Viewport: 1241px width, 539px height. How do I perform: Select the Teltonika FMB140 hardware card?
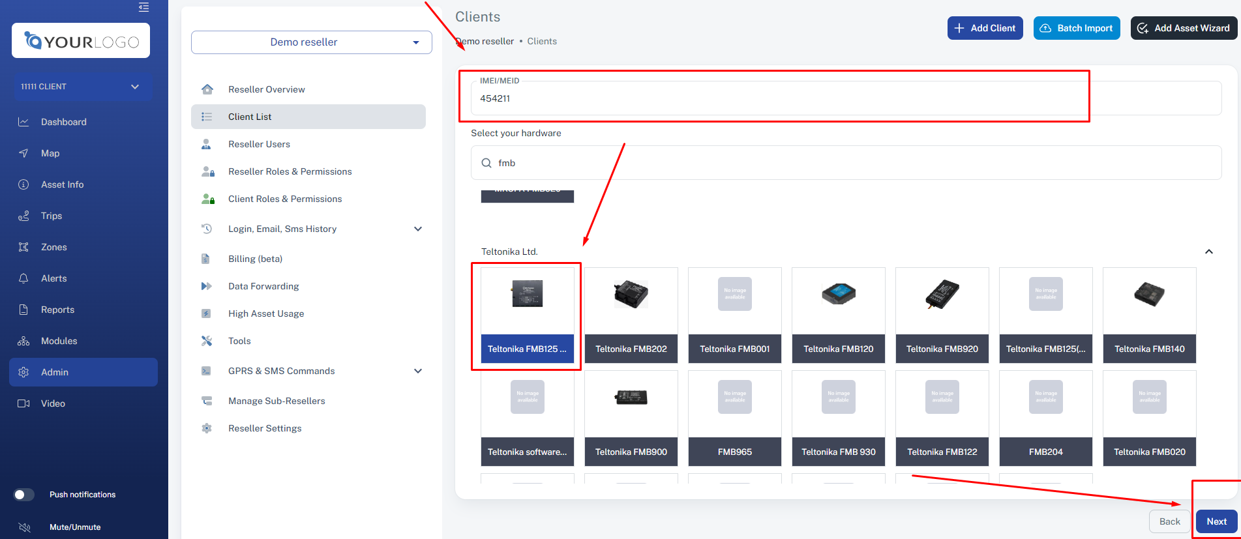1150,315
